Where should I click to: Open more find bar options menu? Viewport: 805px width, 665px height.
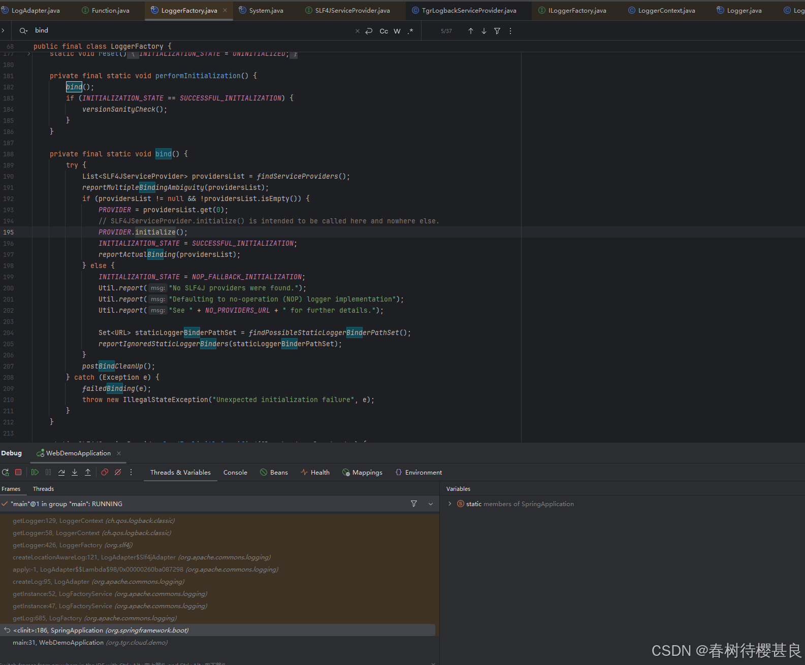pos(510,31)
